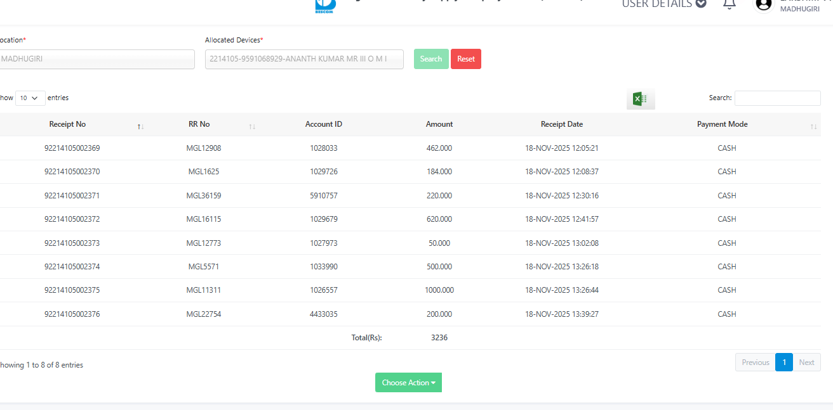Click the BESCOM logo
The height and width of the screenshot is (410, 833).
point(325,6)
